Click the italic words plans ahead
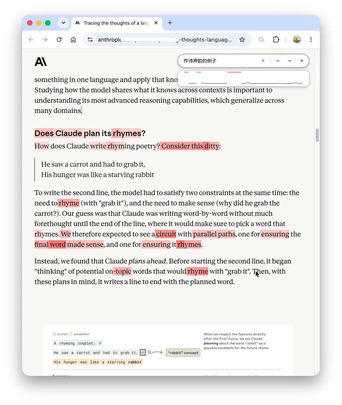The image size is (342, 405). (147, 261)
